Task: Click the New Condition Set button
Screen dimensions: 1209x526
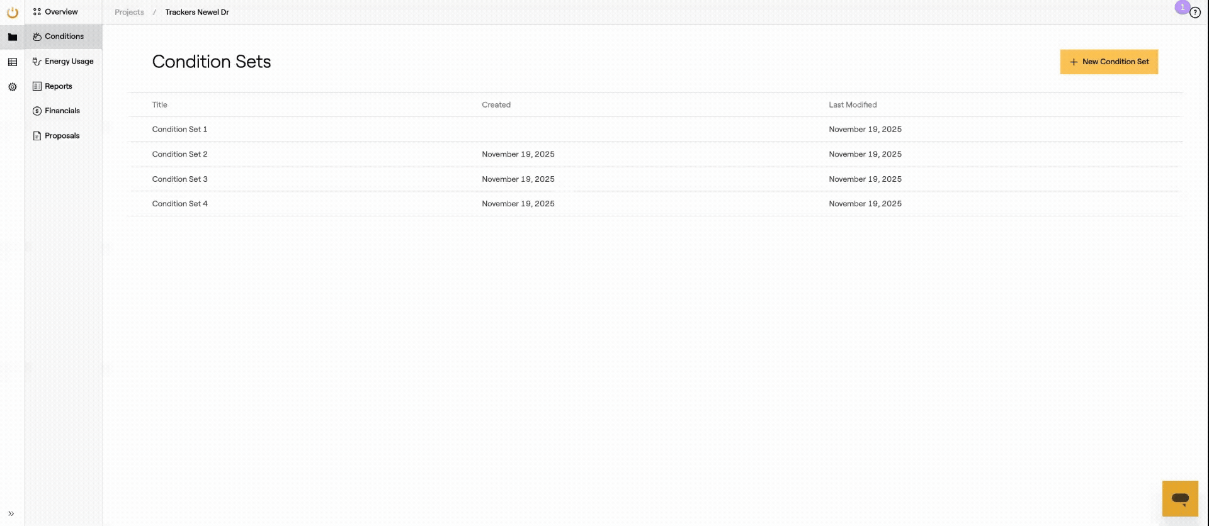Action: [x=1108, y=62]
